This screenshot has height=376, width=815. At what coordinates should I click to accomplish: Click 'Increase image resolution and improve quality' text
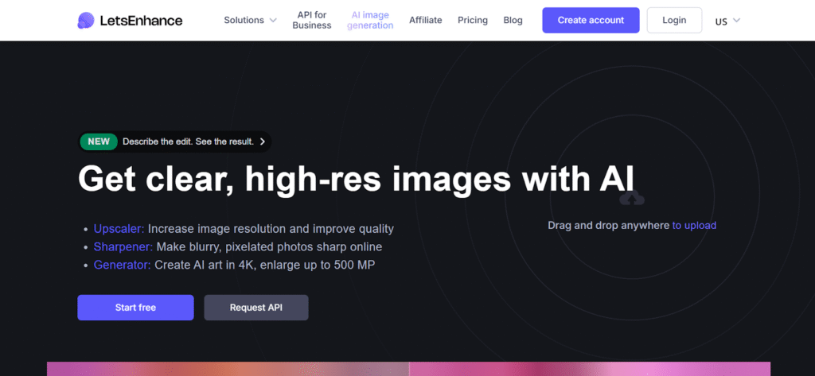point(271,229)
